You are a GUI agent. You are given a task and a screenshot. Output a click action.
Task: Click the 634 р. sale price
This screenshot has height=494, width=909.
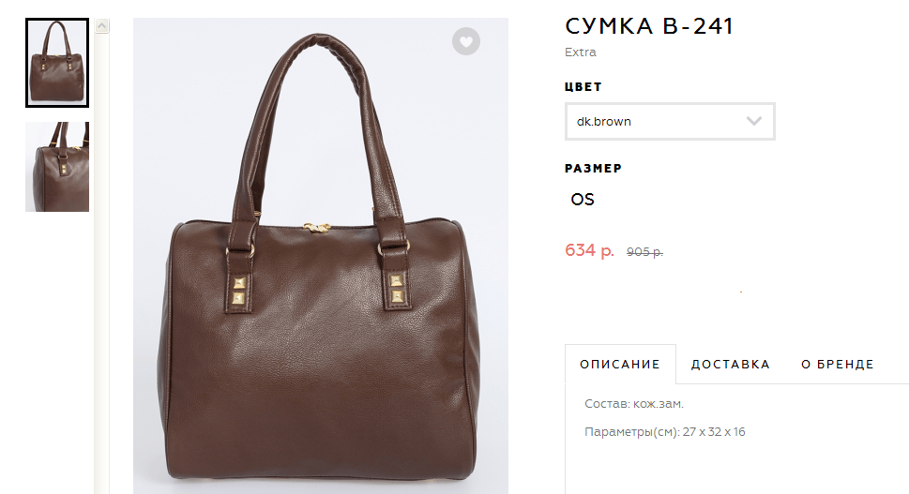pos(589,250)
